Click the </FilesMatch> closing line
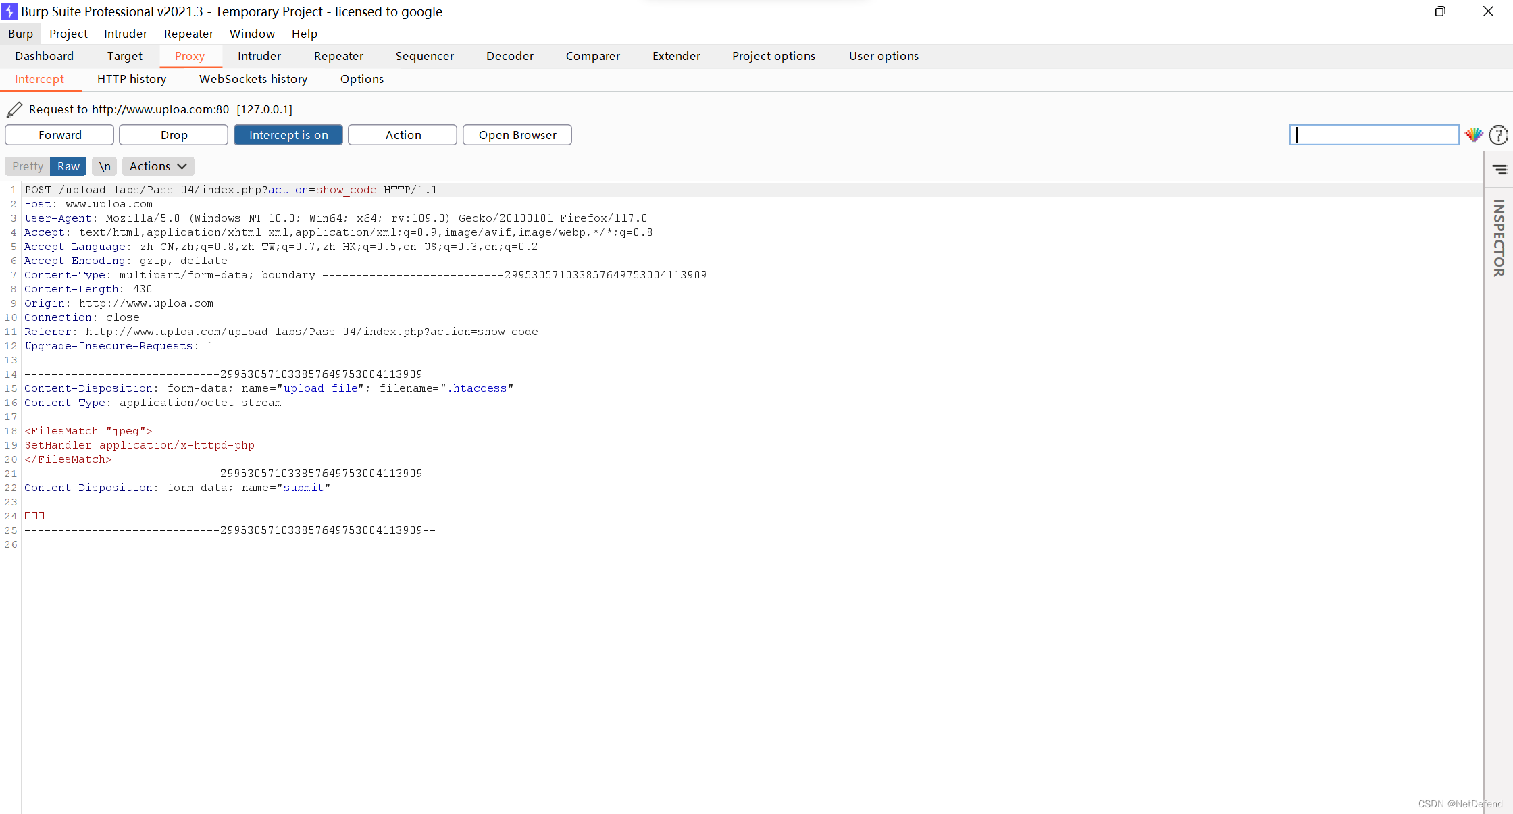This screenshot has width=1513, height=814. tap(68, 459)
